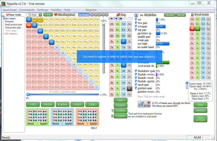Select weight button 3

(100, 15)
